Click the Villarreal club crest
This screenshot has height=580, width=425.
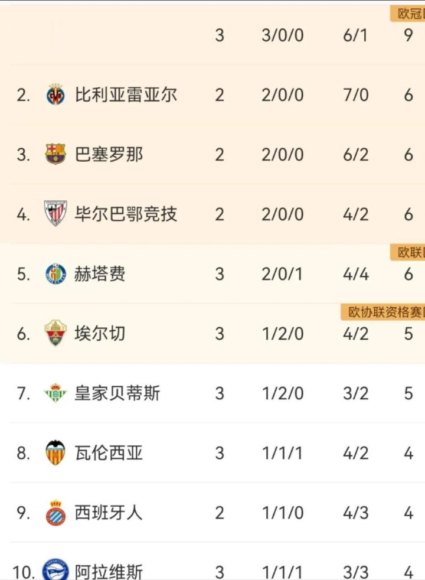(55, 95)
